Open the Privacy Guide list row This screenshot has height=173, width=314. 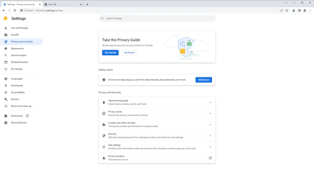(x=157, y=114)
